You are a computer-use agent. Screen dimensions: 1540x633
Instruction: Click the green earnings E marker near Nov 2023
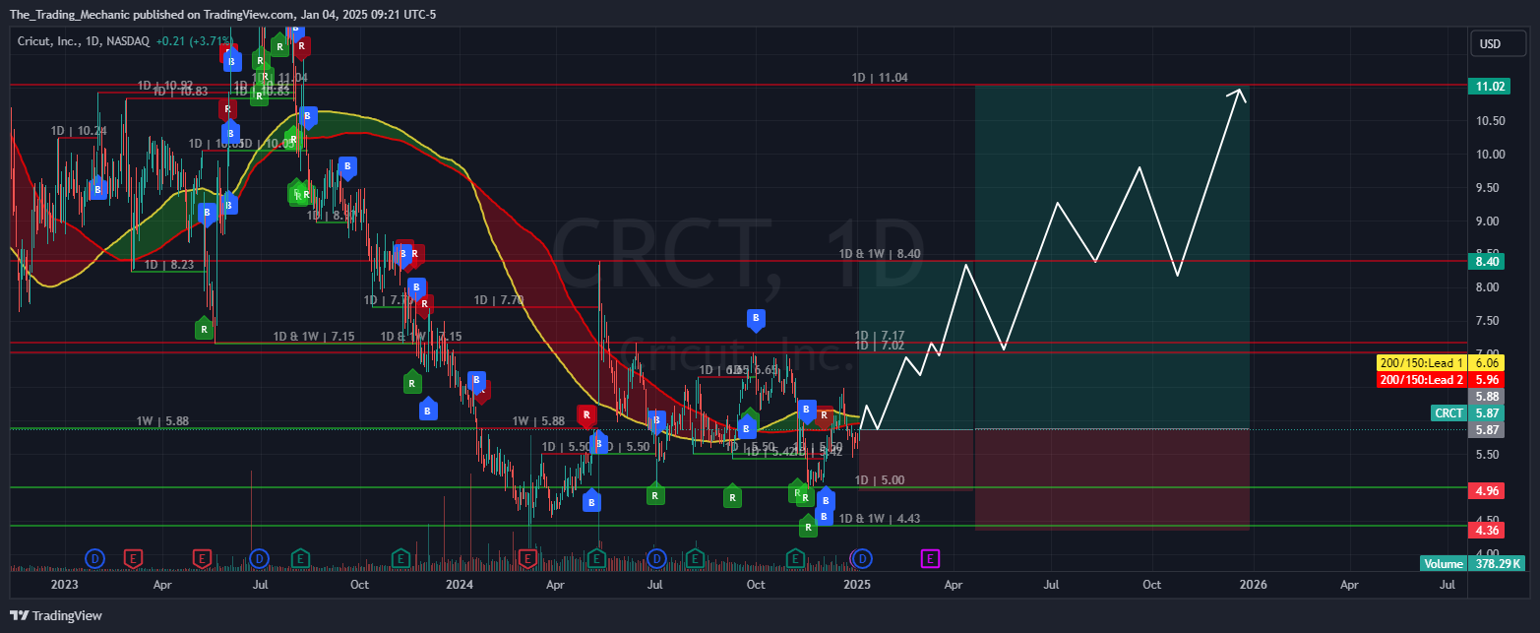coord(400,559)
